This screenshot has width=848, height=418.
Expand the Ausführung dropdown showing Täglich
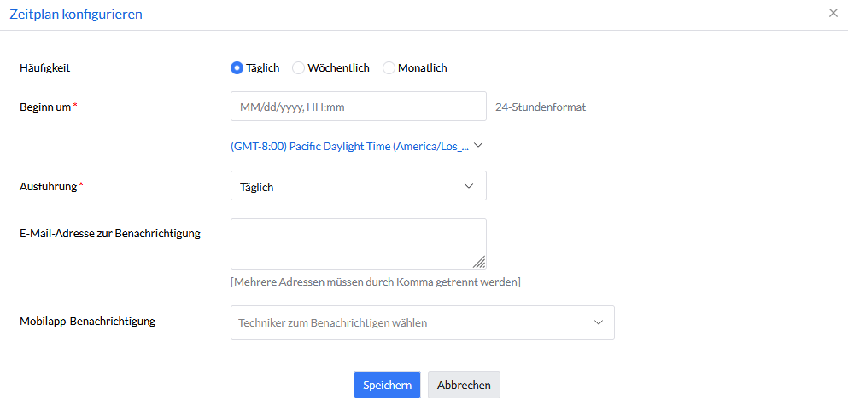358,186
